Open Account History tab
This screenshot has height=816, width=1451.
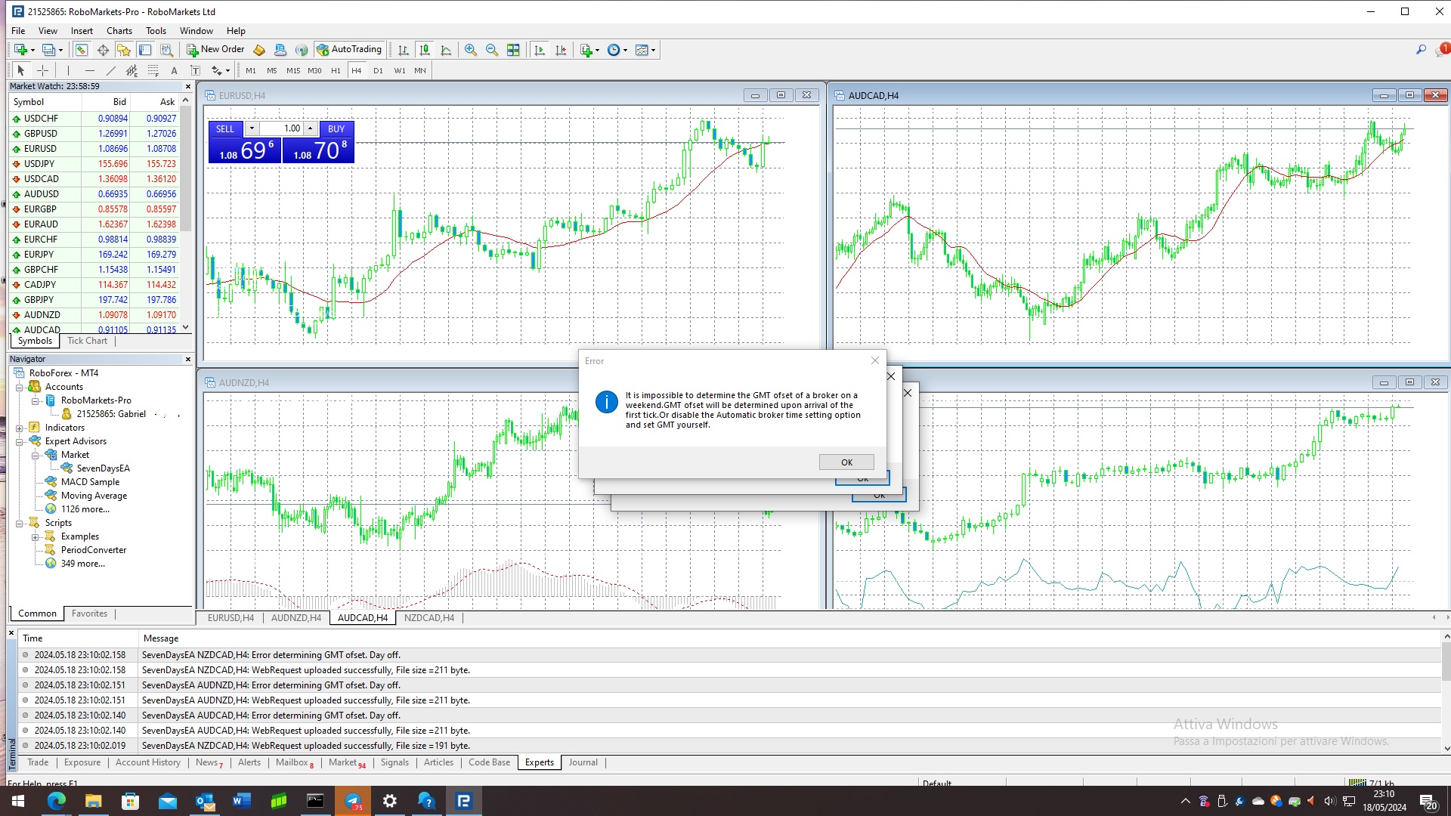pos(148,762)
